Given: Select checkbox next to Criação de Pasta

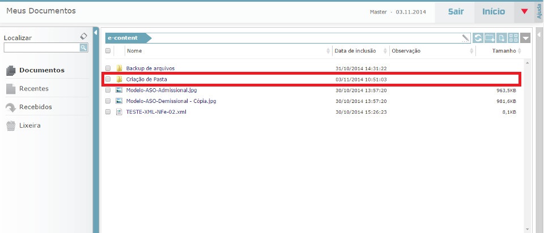Looking at the screenshot, I should click(x=108, y=79).
